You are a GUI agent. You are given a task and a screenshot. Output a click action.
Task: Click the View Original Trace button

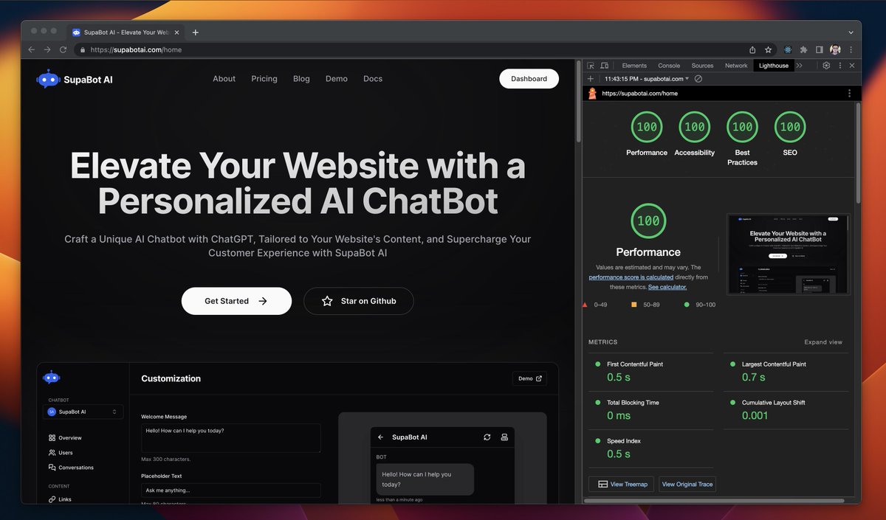click(x=687, y=484)
